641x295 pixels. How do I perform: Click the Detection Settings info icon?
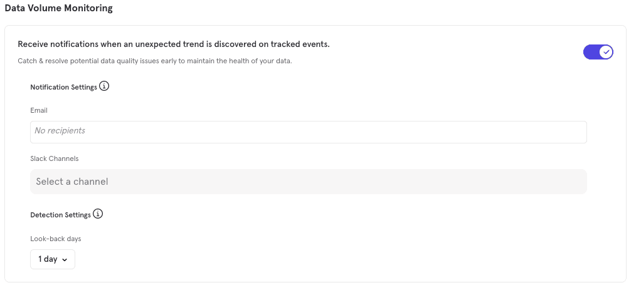(98, 214)
